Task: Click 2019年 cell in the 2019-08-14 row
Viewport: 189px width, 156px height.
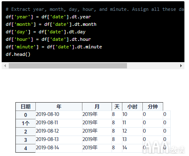Action: point(97,148)
